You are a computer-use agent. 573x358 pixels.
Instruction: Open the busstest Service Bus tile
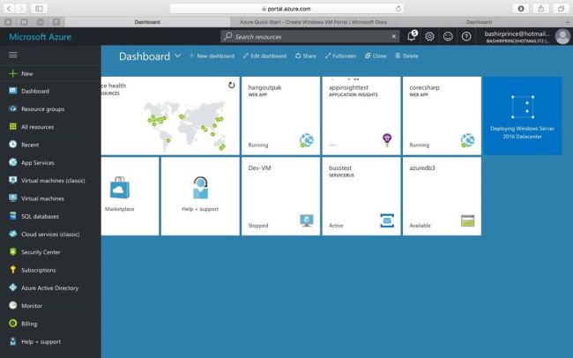coord(361,197)
